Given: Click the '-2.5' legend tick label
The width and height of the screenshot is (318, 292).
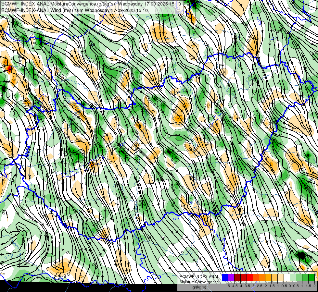Looking at the screenshot, I should point(259,286).
